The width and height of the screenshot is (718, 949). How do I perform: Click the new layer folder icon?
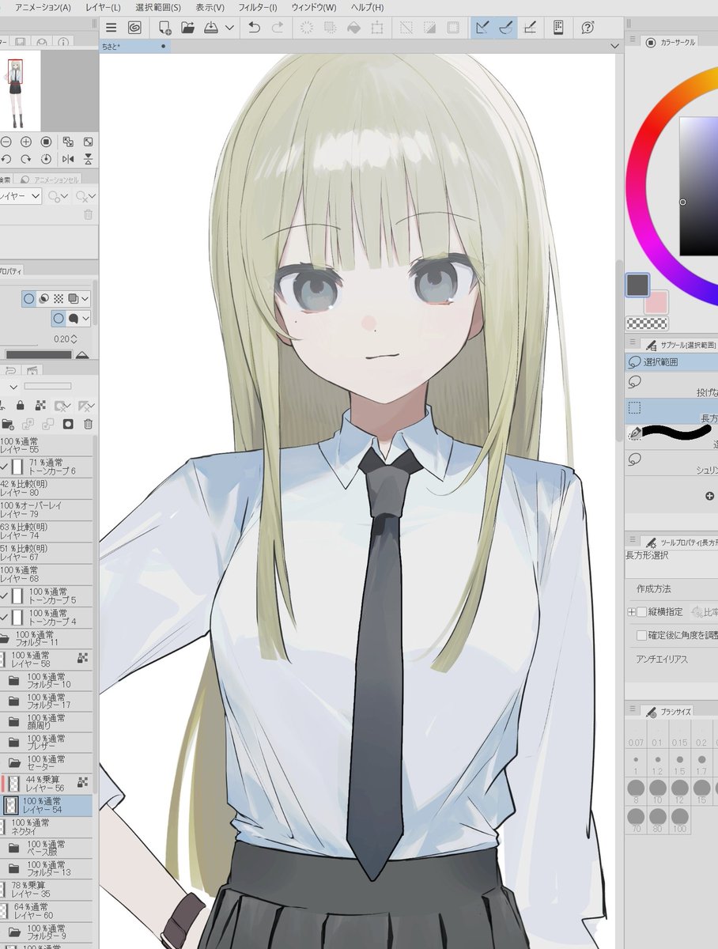(x=7, y=424)
